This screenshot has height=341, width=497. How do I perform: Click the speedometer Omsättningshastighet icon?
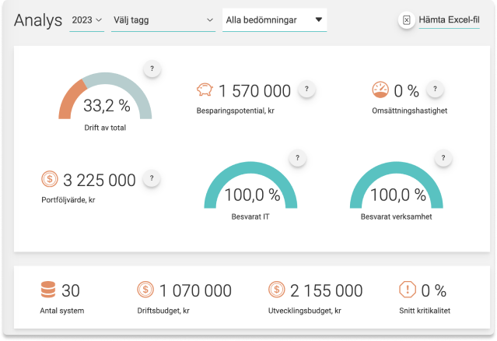tap(380, 90)
